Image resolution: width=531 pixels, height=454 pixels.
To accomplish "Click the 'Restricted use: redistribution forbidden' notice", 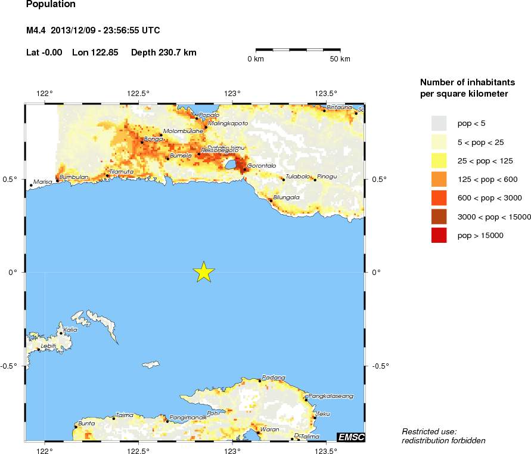I will click(443, 436).
